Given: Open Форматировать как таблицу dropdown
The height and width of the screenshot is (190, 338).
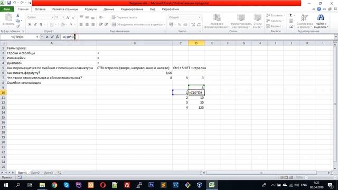Looking at the screenshot, I should pyautogui.click(x=241, y=21).
